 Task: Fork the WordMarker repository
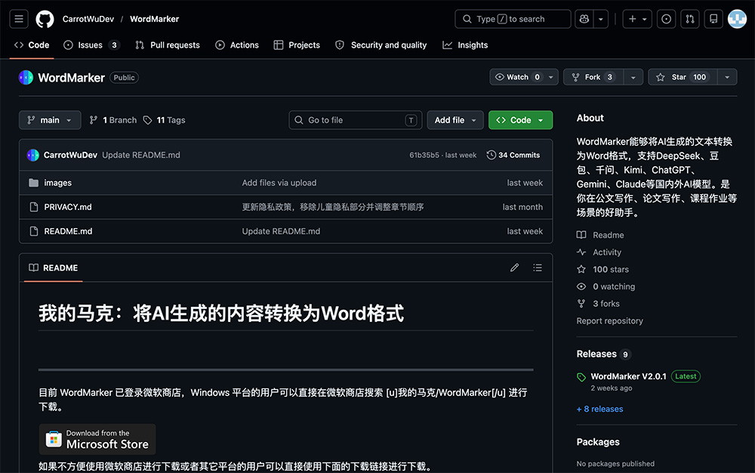pyautogui.click(x=593, y=77)
